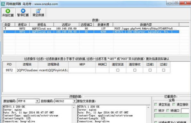Image resolution: width=191 pixels, height=123 pixels.
Task: Toggle the 过滤长度 checkbox at bottom right
Action: tap(156, 122)
